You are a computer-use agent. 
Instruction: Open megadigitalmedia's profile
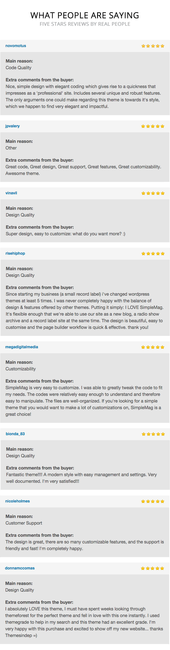pyautogui.click(x=22, y=347)
